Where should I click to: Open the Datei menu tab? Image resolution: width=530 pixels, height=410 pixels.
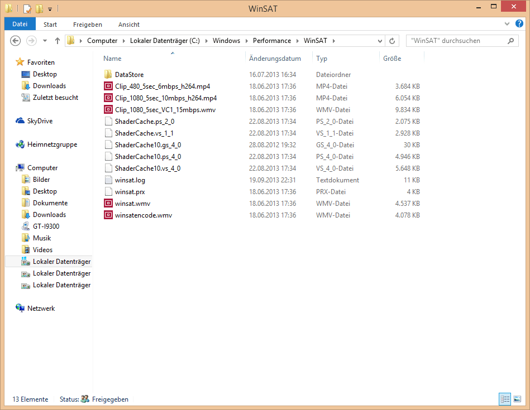[x=20, y=24]
